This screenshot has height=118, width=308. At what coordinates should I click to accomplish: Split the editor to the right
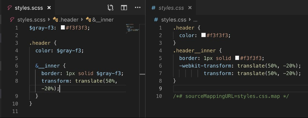point(124,8)
